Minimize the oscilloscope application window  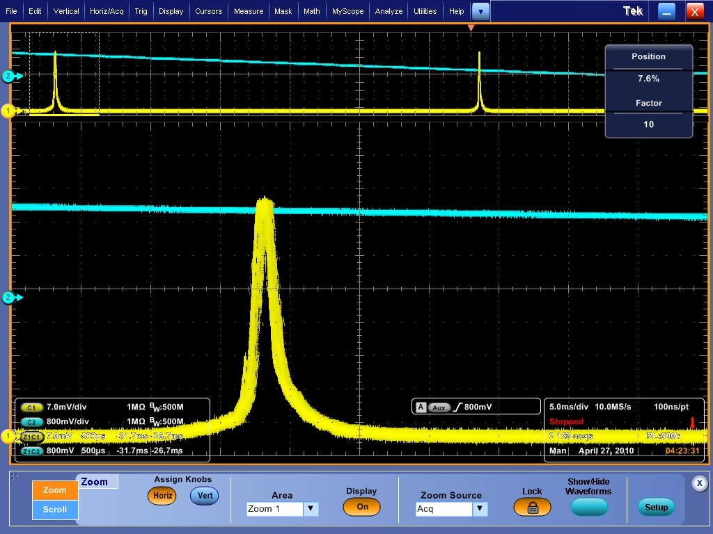click(x=666, y=11)
